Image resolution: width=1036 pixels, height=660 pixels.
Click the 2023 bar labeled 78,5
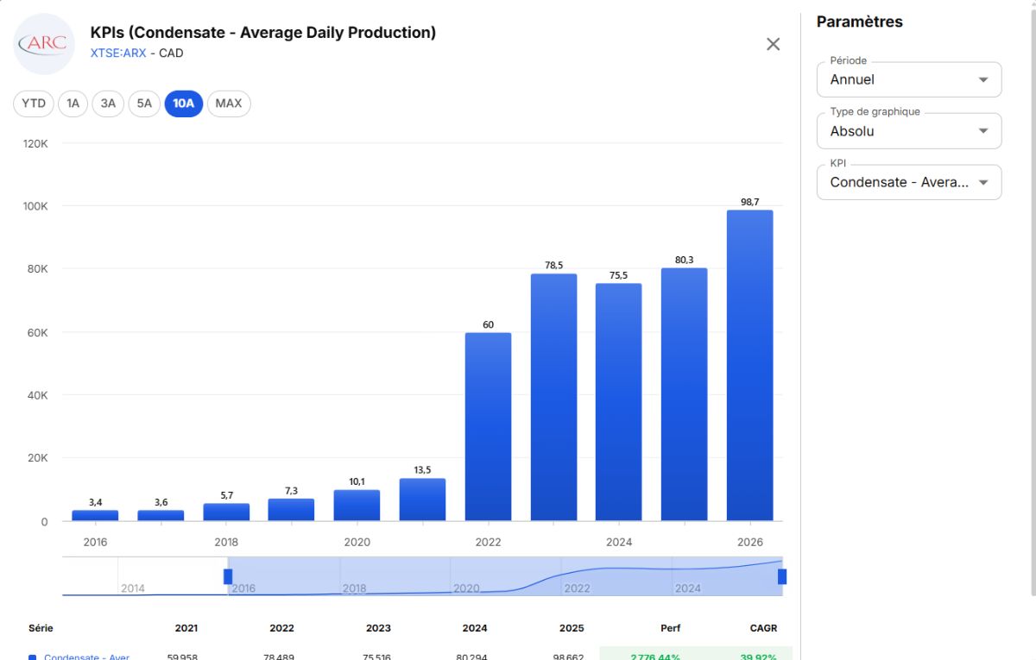[553, 398]
